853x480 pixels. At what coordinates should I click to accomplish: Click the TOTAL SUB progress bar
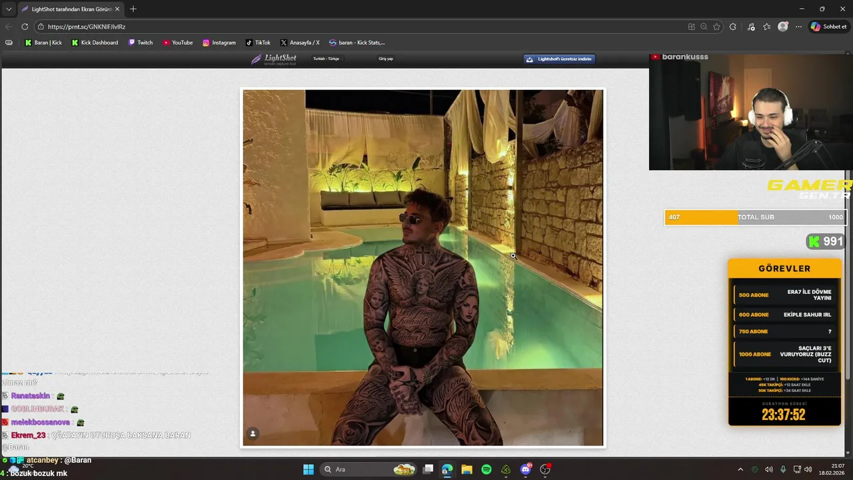(755, 217)
